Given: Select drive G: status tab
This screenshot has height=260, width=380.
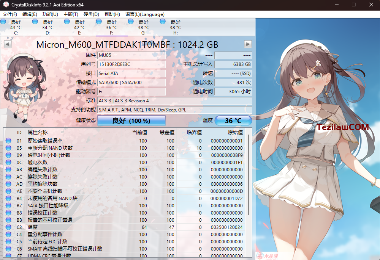Looking at the screenshot, I should pyautogui.click(x=144, y=27).
